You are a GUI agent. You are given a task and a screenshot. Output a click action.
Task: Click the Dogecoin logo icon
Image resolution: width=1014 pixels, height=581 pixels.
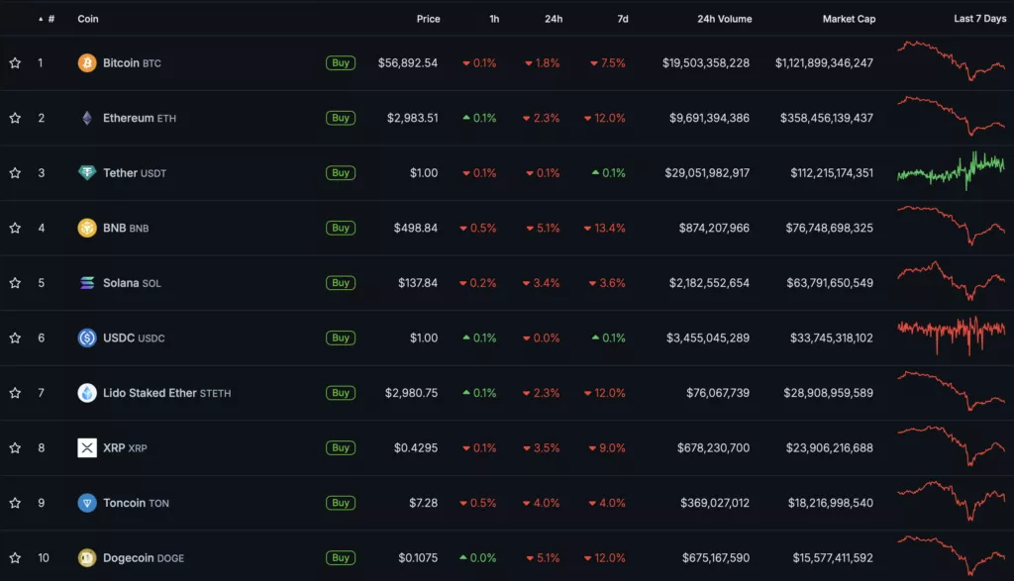[x=87, y=557]
